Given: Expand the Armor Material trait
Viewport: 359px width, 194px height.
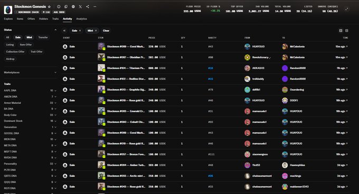Looking at the screenshot, I should [x=30, y=103].
